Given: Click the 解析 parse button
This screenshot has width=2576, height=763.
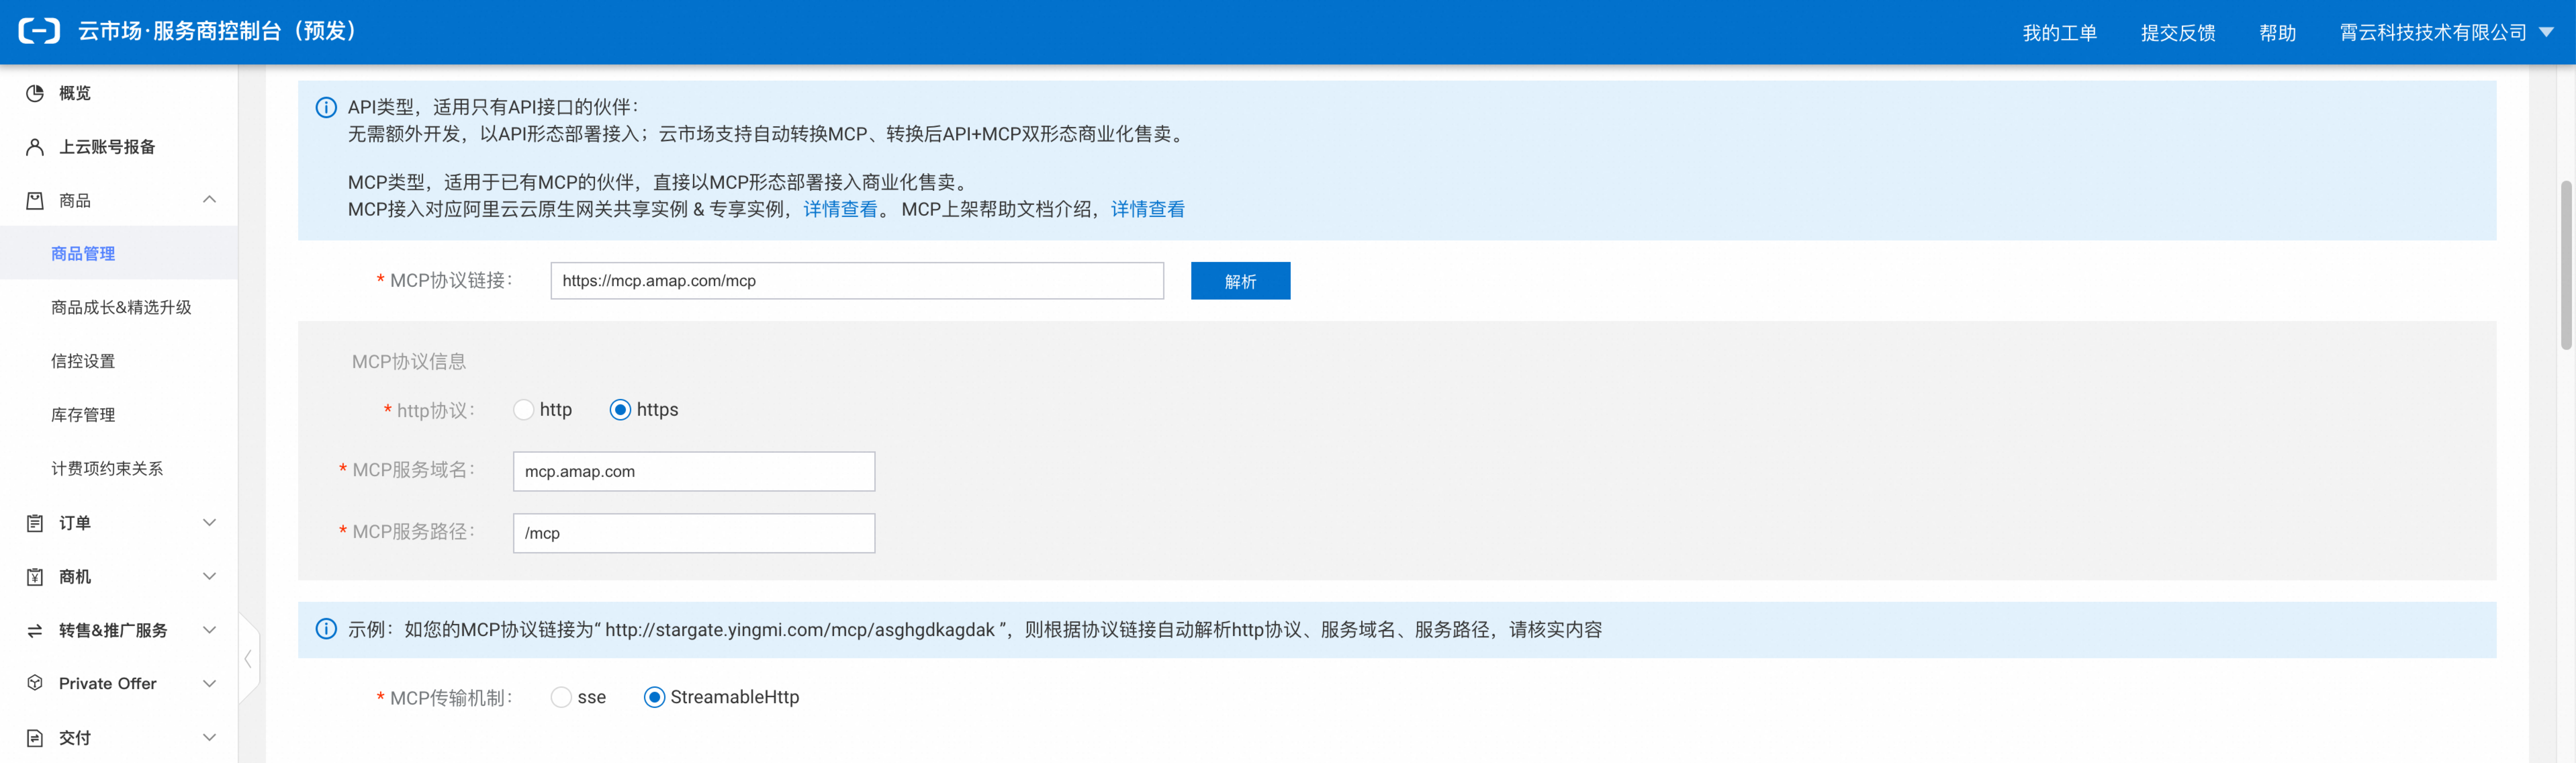Looking at the screenshot, I should 1240,281.
